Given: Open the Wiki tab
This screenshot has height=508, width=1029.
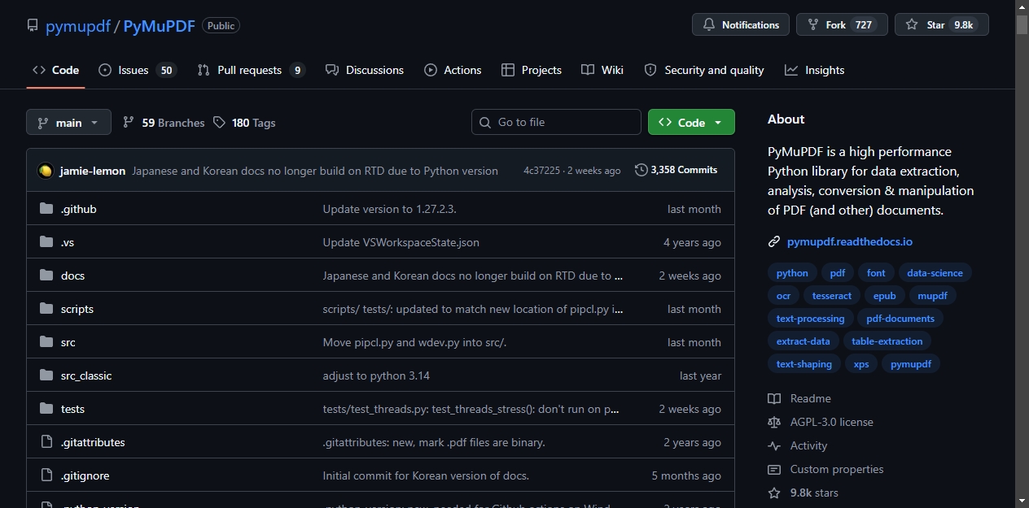Looking at the screenshot, I should [x=602, y=70].
